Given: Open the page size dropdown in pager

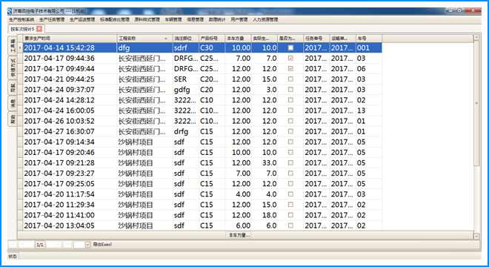Looking at the screenshot, I should point(87,245).
